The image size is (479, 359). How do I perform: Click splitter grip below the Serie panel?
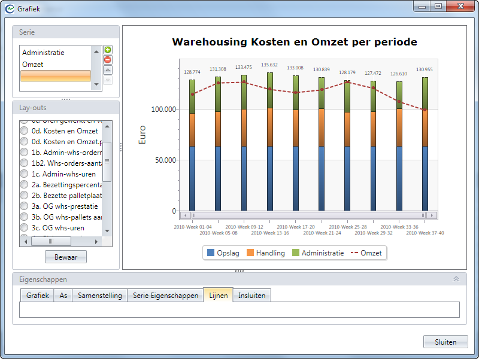coord(66,99)
